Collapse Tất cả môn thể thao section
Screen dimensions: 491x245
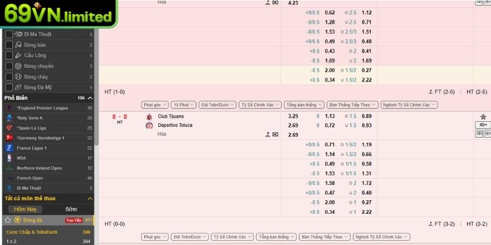pos(90,199)
